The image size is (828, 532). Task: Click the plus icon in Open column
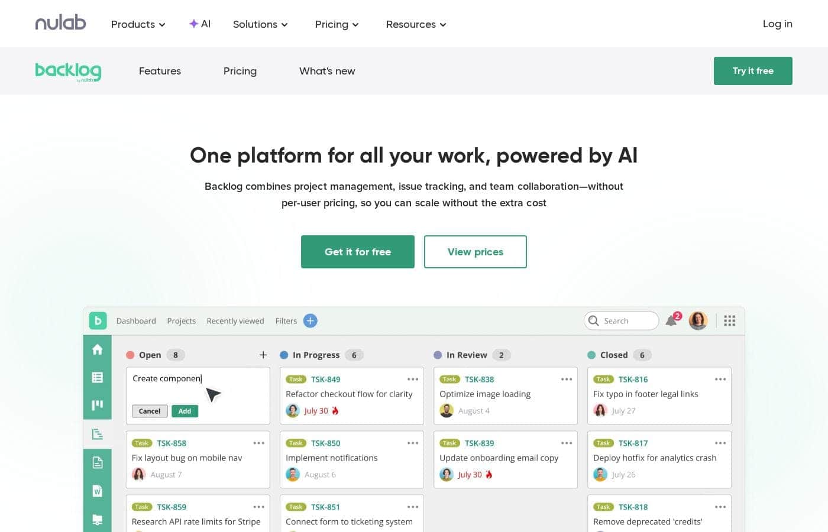point(263,355)
